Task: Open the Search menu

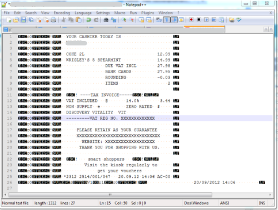Action: [x=31, y=13]
